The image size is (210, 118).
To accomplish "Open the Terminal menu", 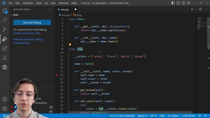I will [x=63, y=3].
